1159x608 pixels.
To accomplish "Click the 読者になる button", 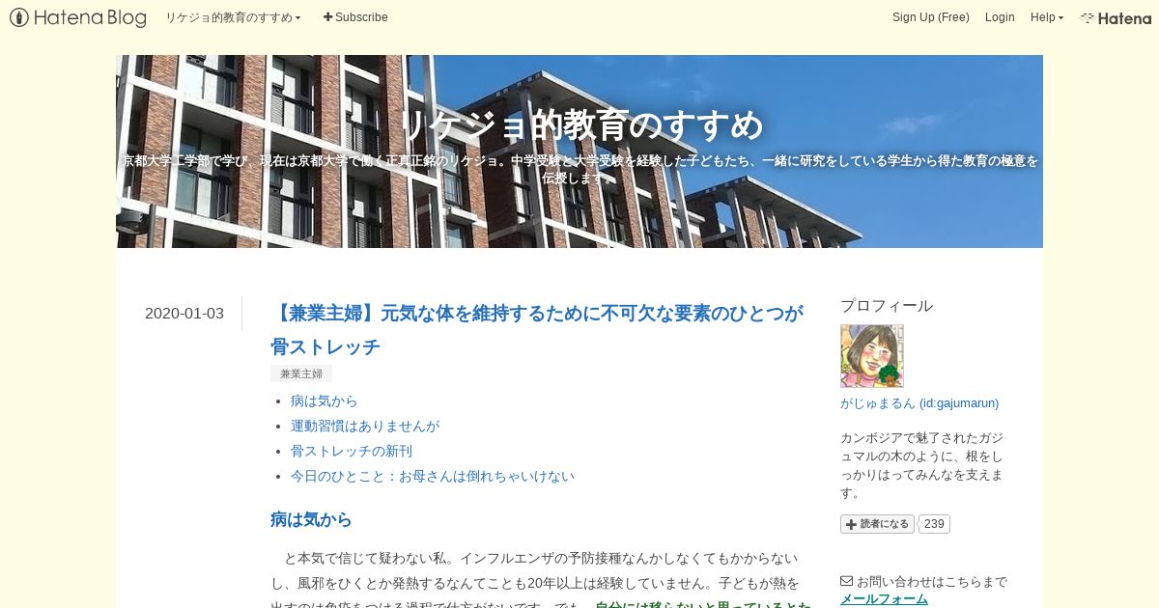I will coord(877,524).
